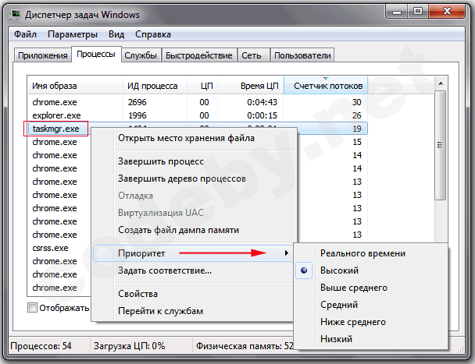The image size is (475, 364).
Task: Maximize the Task Manager window
Action: pyautogui.click(x=418, y=12)
